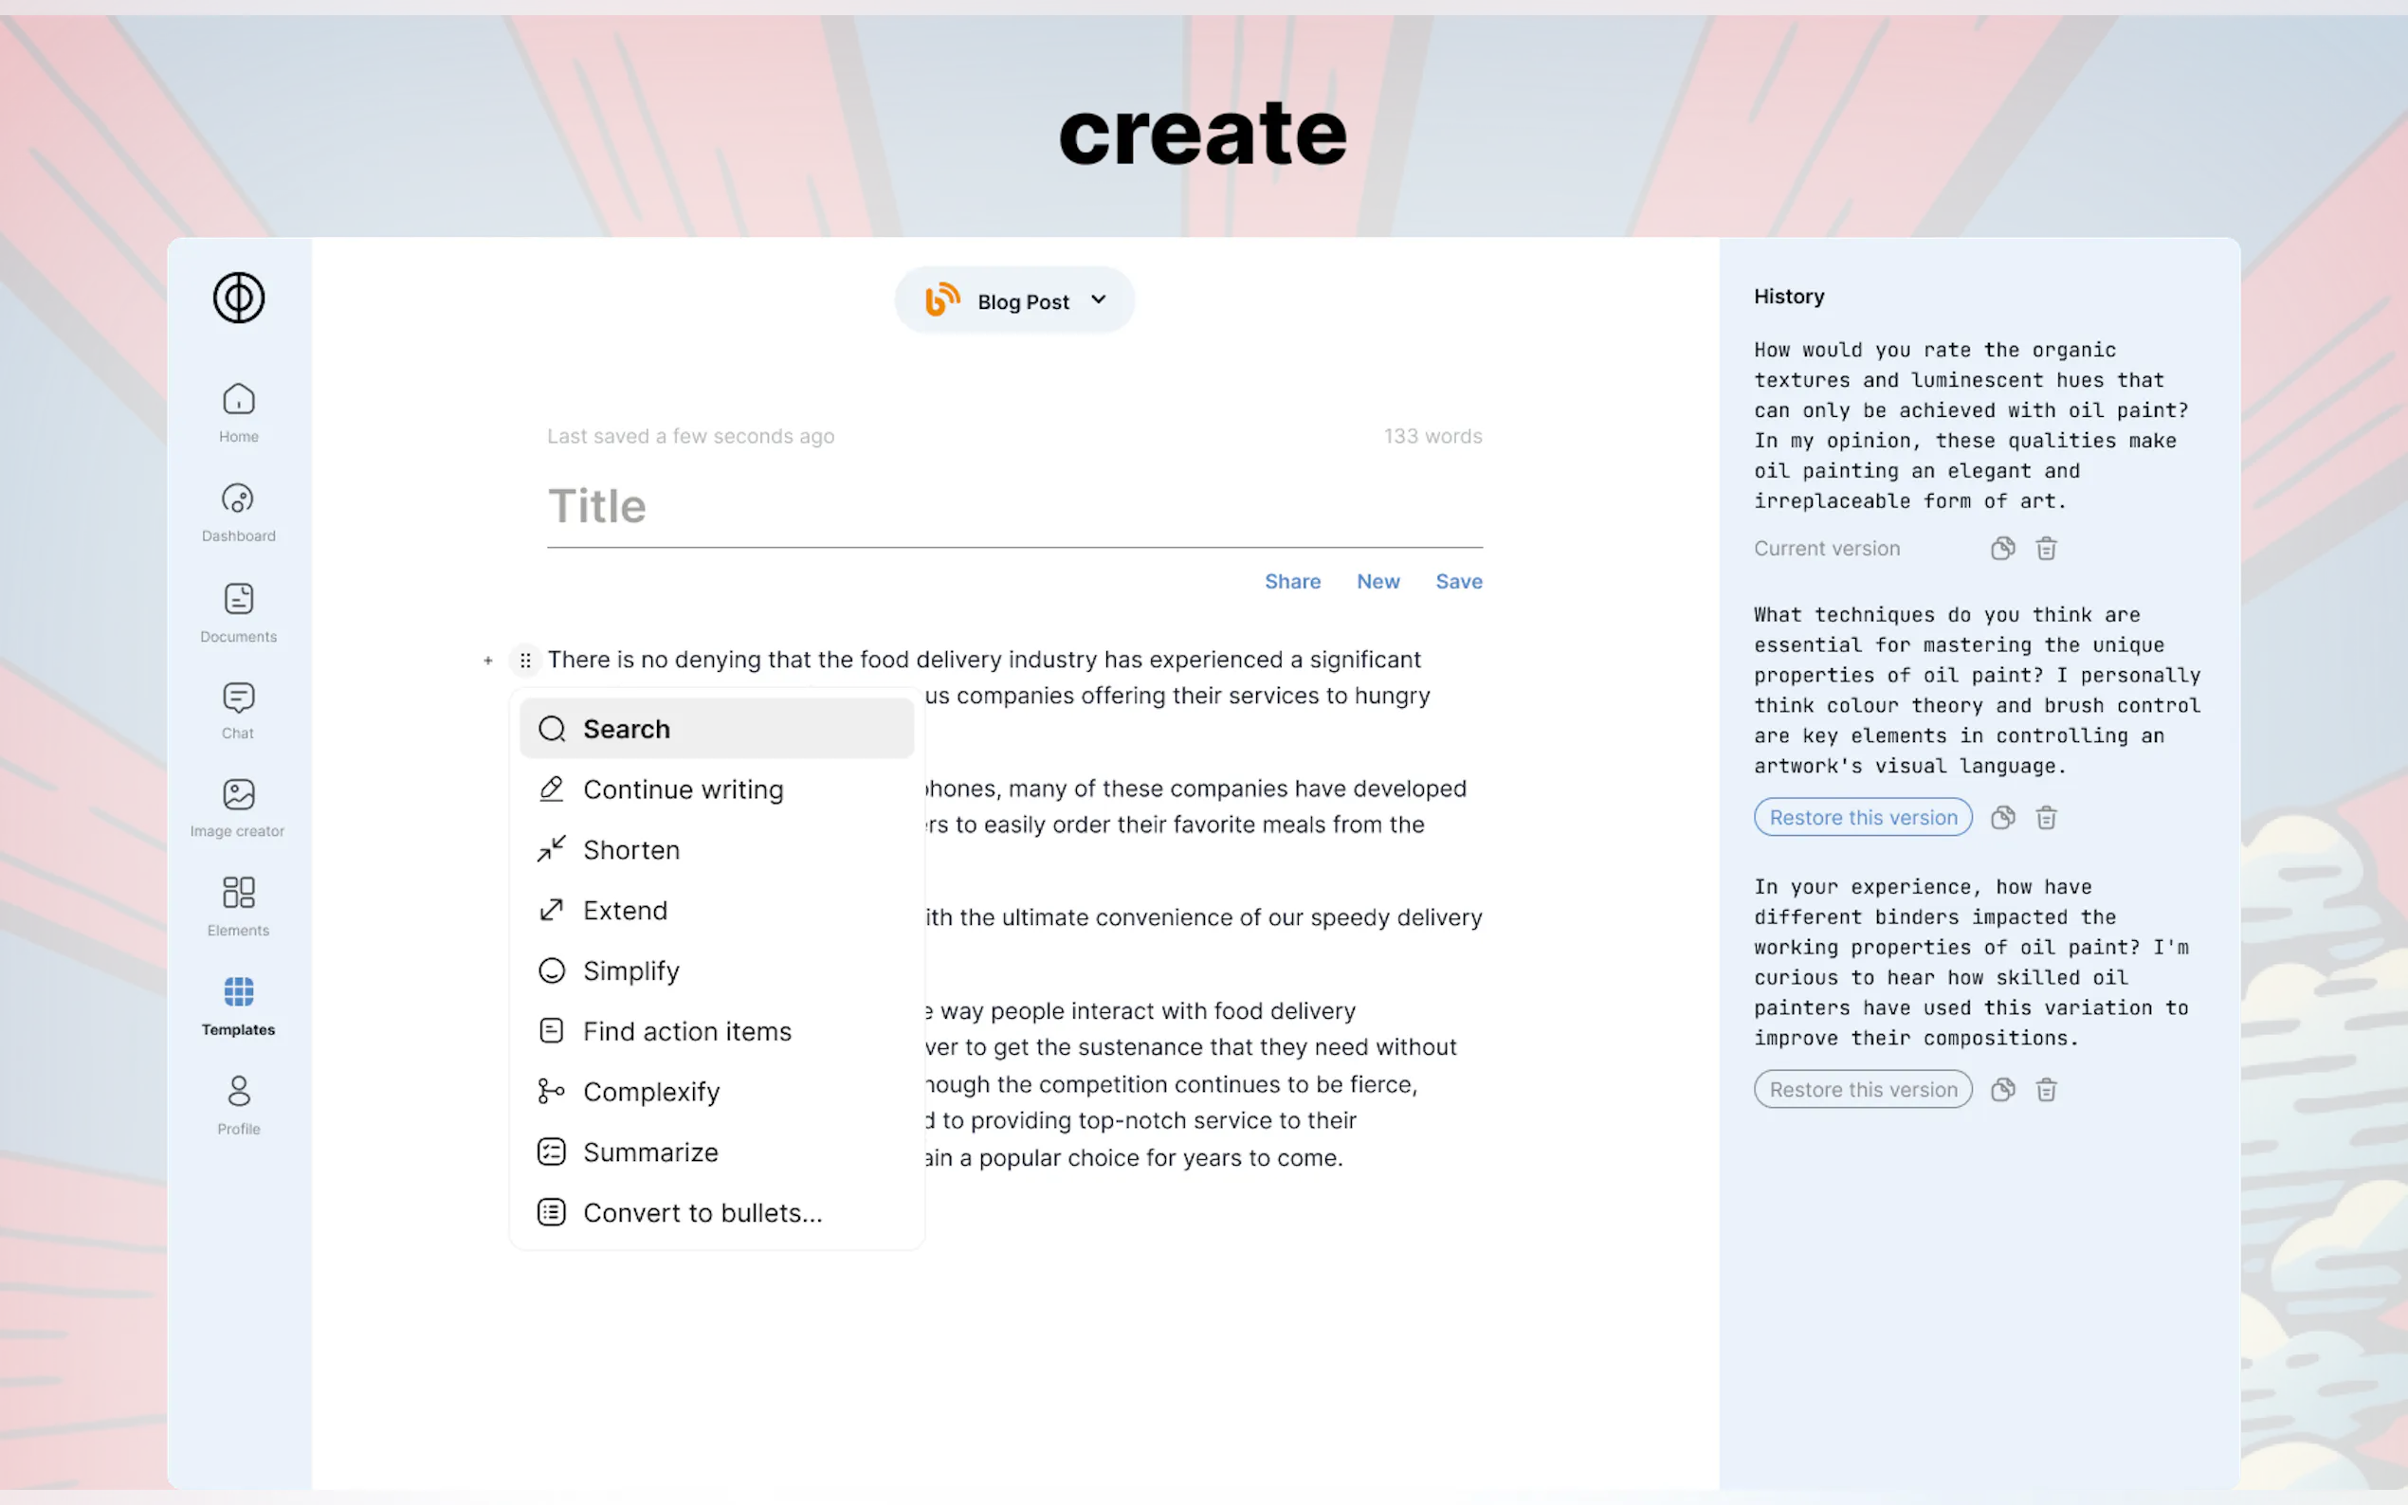Select Continue writing from the menu
This screenshot has height=1505, width=2408.
pyautogui.click(x=683, y=790)
